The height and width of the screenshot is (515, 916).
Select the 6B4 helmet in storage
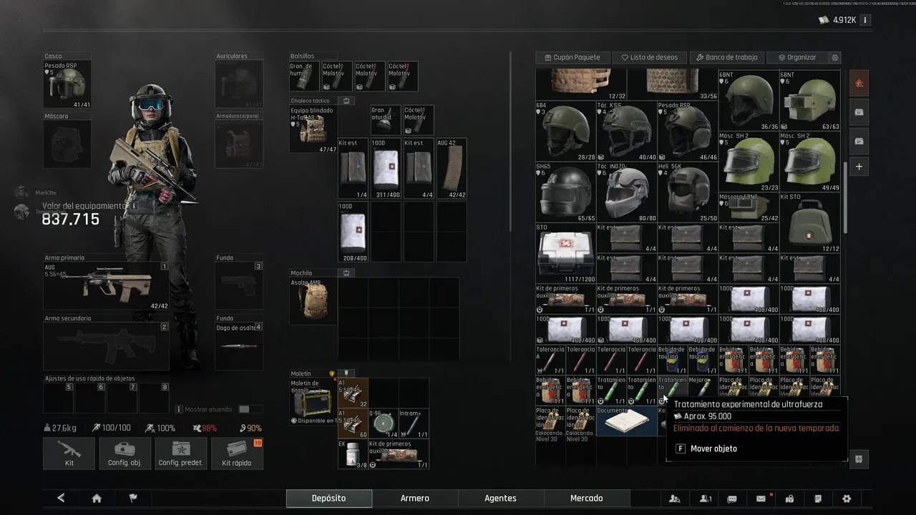click(x=565, y=131)
